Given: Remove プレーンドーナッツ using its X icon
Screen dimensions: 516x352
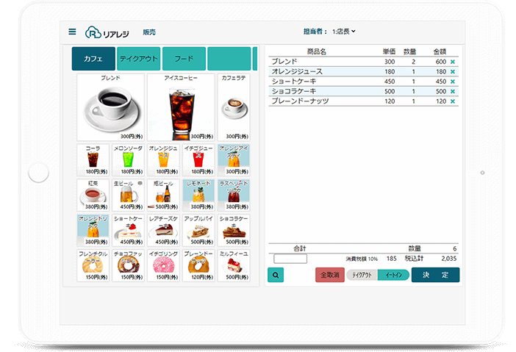Looking at the screenshot, I should point(453,101).
